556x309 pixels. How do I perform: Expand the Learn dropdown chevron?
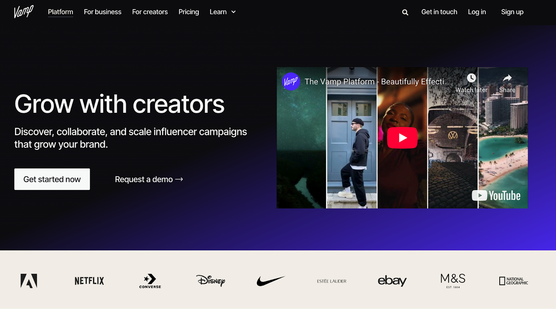(234, 12)
